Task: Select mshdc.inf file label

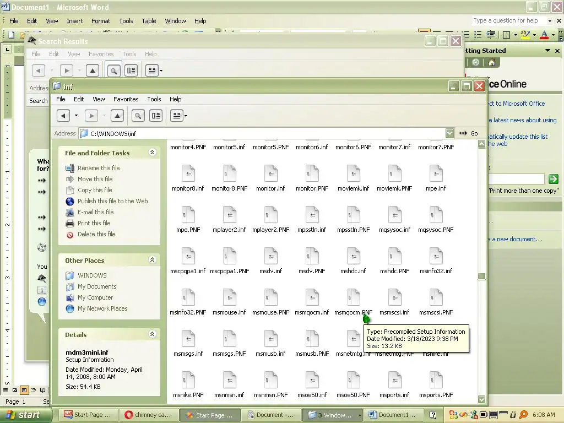Action: (x=353, y=271)
